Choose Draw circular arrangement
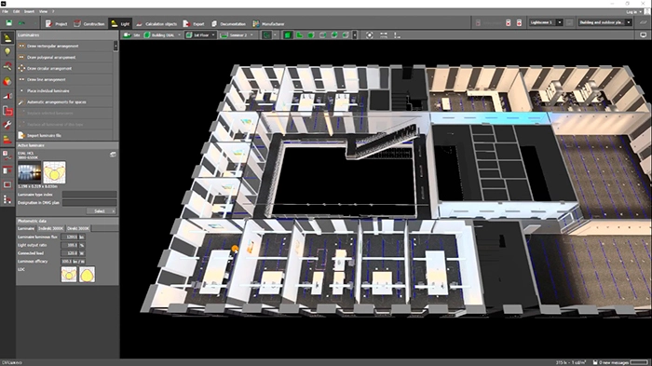The image size is (652, 366). pyautogui.click(x=65, y=69)
